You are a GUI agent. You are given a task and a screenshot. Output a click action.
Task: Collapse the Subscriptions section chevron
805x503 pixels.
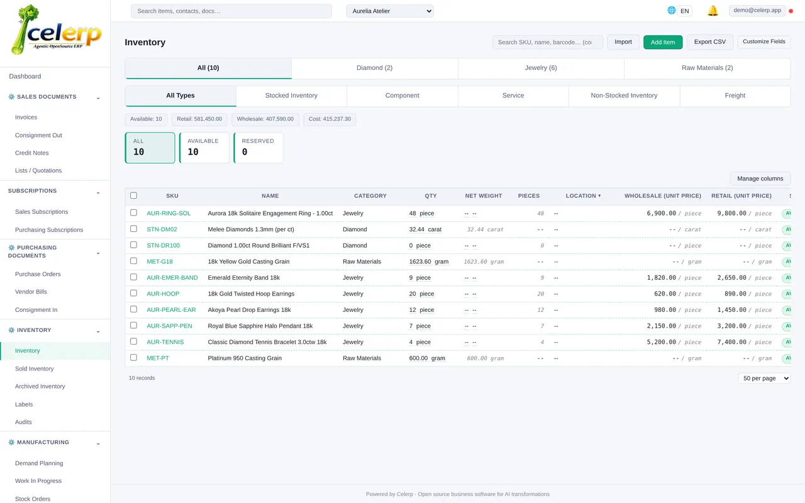(x=98, y=192)
